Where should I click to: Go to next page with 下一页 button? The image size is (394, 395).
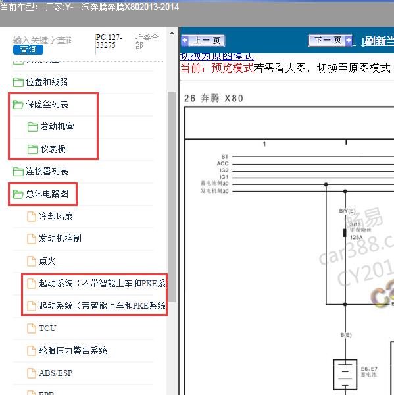coord(330,40)
